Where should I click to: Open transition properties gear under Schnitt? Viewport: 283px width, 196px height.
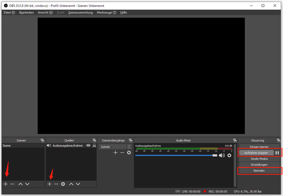[129, 153]
